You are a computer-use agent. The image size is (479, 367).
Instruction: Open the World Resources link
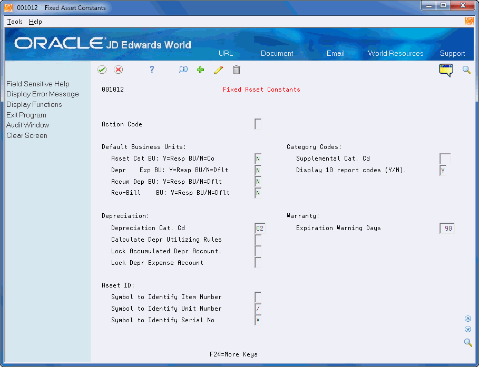pos(396,53)
